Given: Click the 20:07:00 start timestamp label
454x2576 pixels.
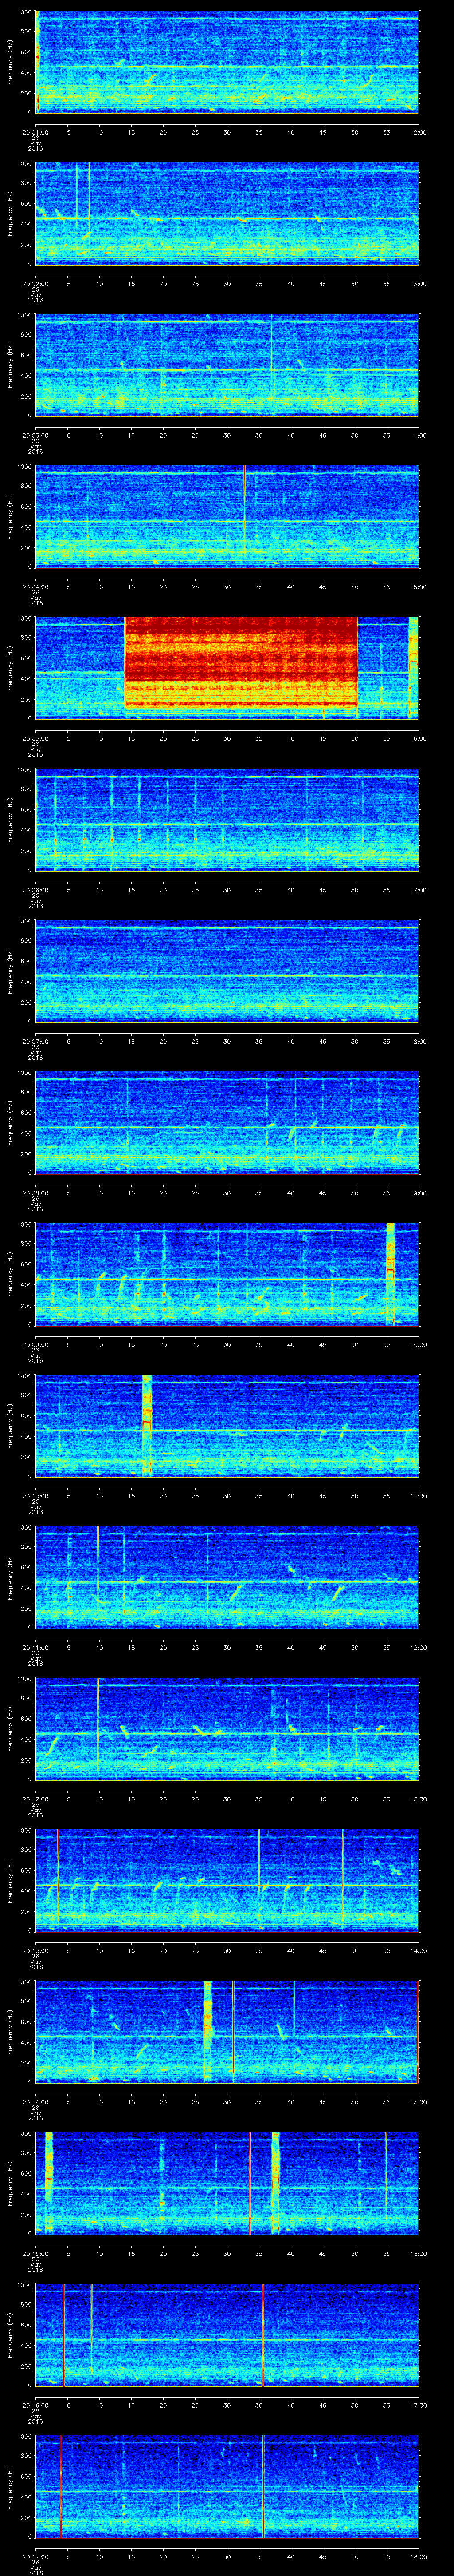Looking at the screenshot, I should tap(35, 1042).
